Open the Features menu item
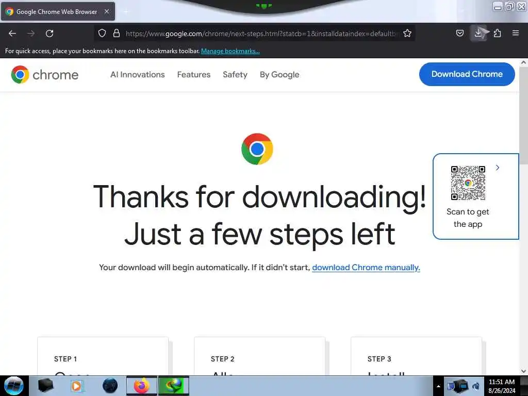The height and width of the screenshot is (396, 528). 194,74
